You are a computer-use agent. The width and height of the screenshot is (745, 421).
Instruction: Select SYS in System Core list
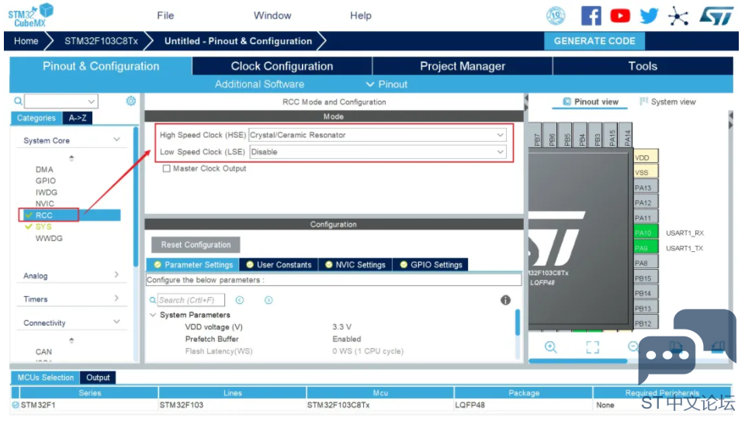point(43,226)
